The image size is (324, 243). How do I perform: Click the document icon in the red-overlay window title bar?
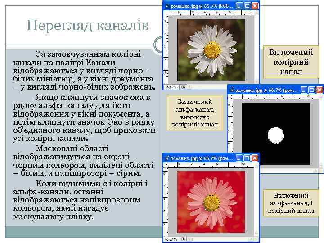click(167, 158)
